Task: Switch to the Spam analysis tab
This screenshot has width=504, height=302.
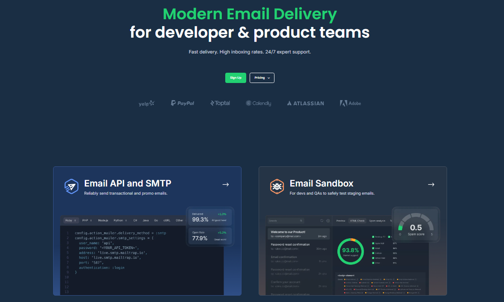Action: click(377, 221)
